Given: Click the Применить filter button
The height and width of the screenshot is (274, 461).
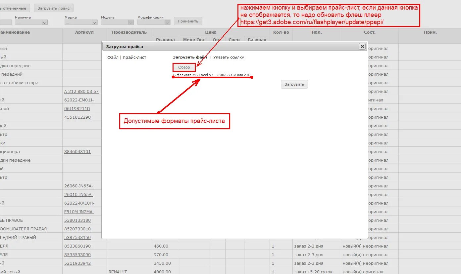Looking at the screenshot, I should tap(188, 21).
